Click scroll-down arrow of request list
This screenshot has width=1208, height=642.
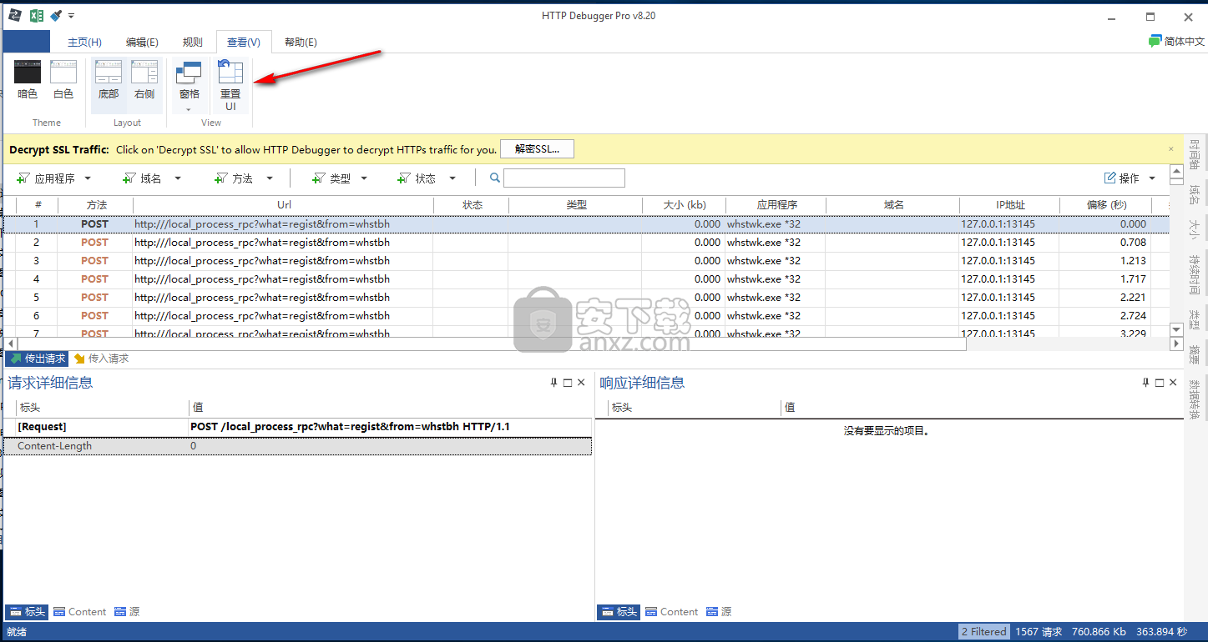[1175, 330]
